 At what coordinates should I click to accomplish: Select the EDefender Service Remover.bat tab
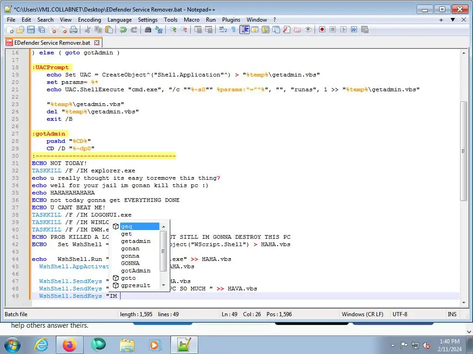click(52, 43)
